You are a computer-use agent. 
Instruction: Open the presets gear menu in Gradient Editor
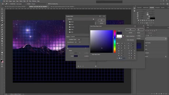pyautogui.click(x=93, y=19)
